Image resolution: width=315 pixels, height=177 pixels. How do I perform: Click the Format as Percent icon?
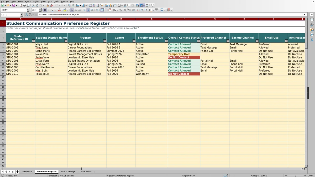coord(120,10)
